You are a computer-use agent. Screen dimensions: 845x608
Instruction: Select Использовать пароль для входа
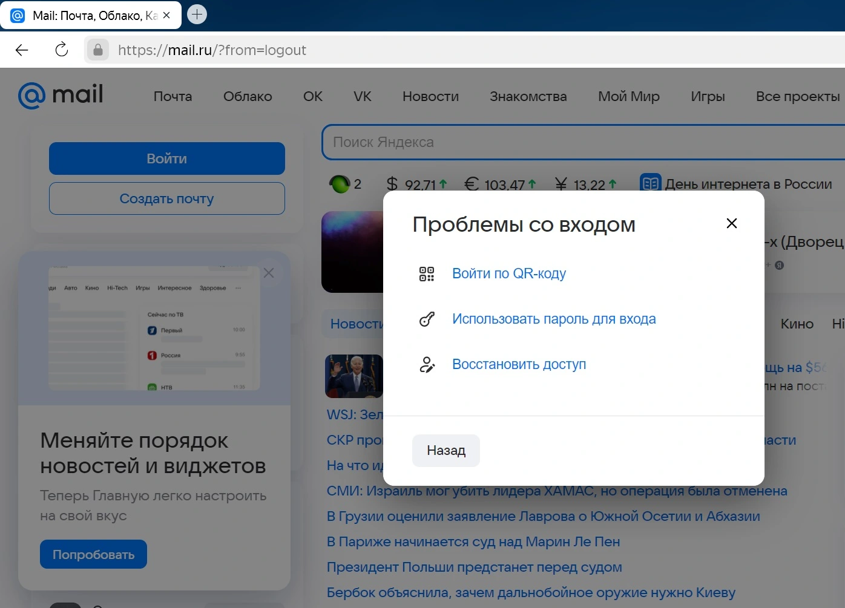click(x=554, y=319)
